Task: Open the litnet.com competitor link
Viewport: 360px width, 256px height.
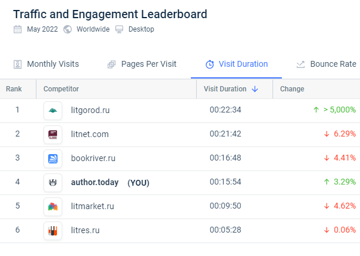Action: [89, 134]
